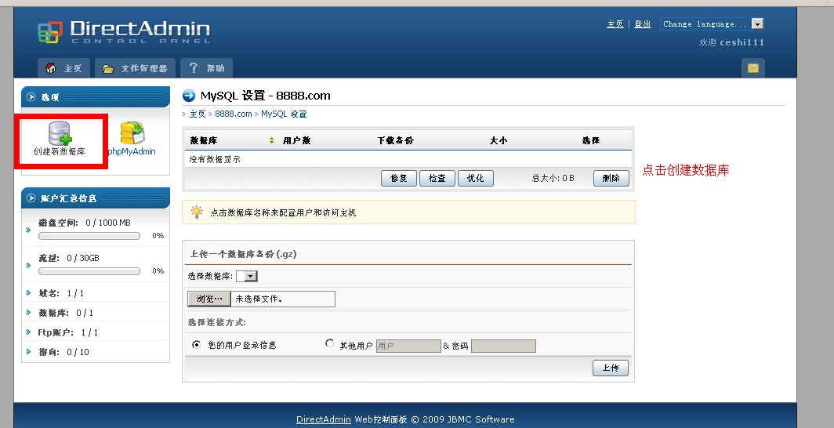Click the arrow bullet beside 磁盘空间
The width and height of the screenshot is (834, 428).
pyautogui.click(x=28, y=230)
